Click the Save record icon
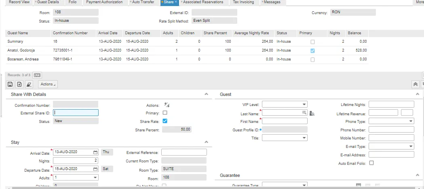The width and height of the screenshot is (424, 189). coord(10,84)
